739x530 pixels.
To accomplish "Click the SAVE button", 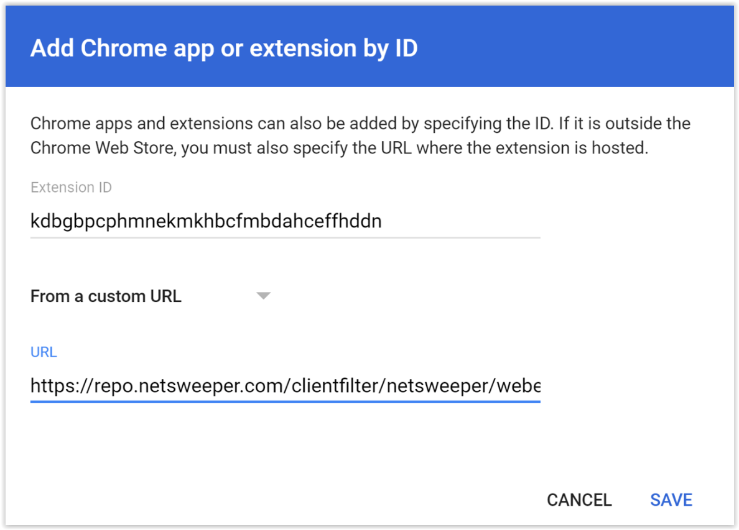I will pyautogui.click(x=671, y=500).
